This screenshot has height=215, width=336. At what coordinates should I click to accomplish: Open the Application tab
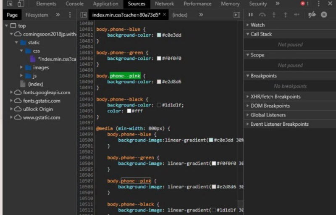106,4
